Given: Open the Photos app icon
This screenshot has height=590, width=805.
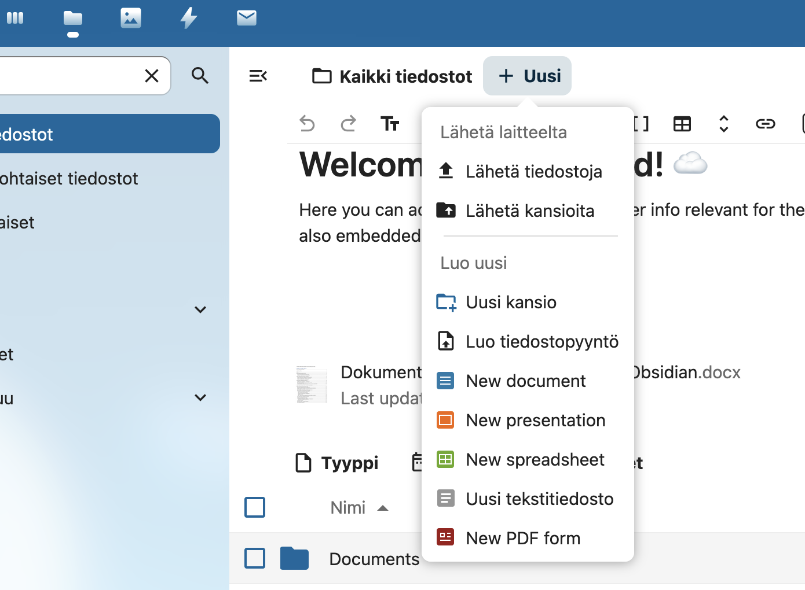Looking at the screenshot, I should 131,18.
